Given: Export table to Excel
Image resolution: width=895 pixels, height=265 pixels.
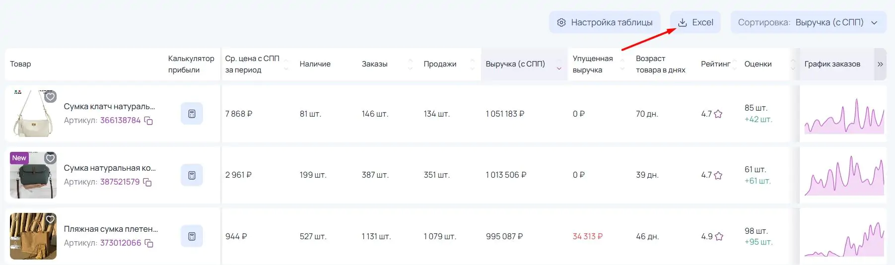Looking at the screenshot, I should pyautogui.click(x=695, y=22).
